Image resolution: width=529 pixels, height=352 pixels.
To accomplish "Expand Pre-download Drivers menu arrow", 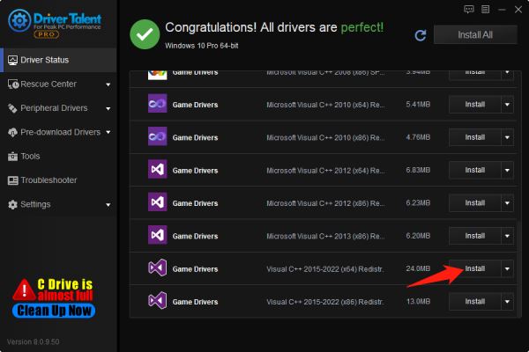I will [x=108, y=132].
